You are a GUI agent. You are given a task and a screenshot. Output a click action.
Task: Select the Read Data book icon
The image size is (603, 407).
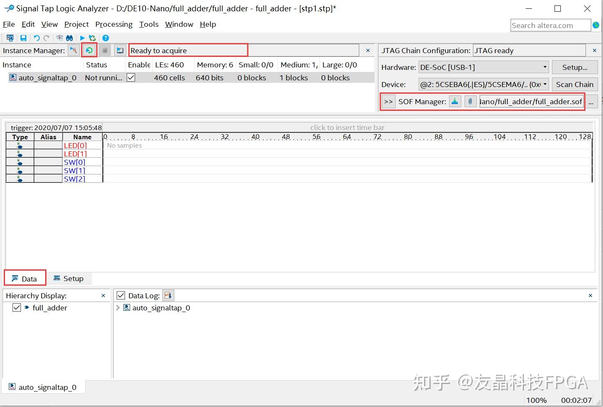(120, 50)
